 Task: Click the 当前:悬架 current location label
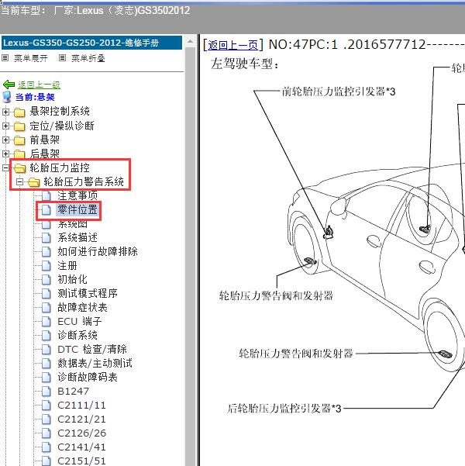pyautogui.click(x=35, y=97)
